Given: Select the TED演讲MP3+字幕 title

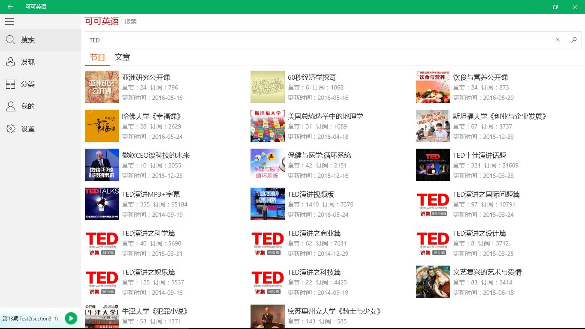Looking at the screenshot, I should pos(151,194).
